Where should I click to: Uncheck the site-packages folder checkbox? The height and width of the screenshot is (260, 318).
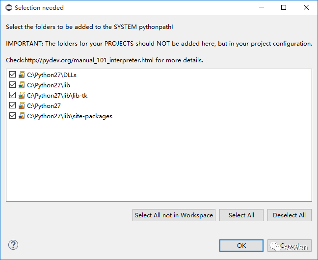tap(13, 116)
